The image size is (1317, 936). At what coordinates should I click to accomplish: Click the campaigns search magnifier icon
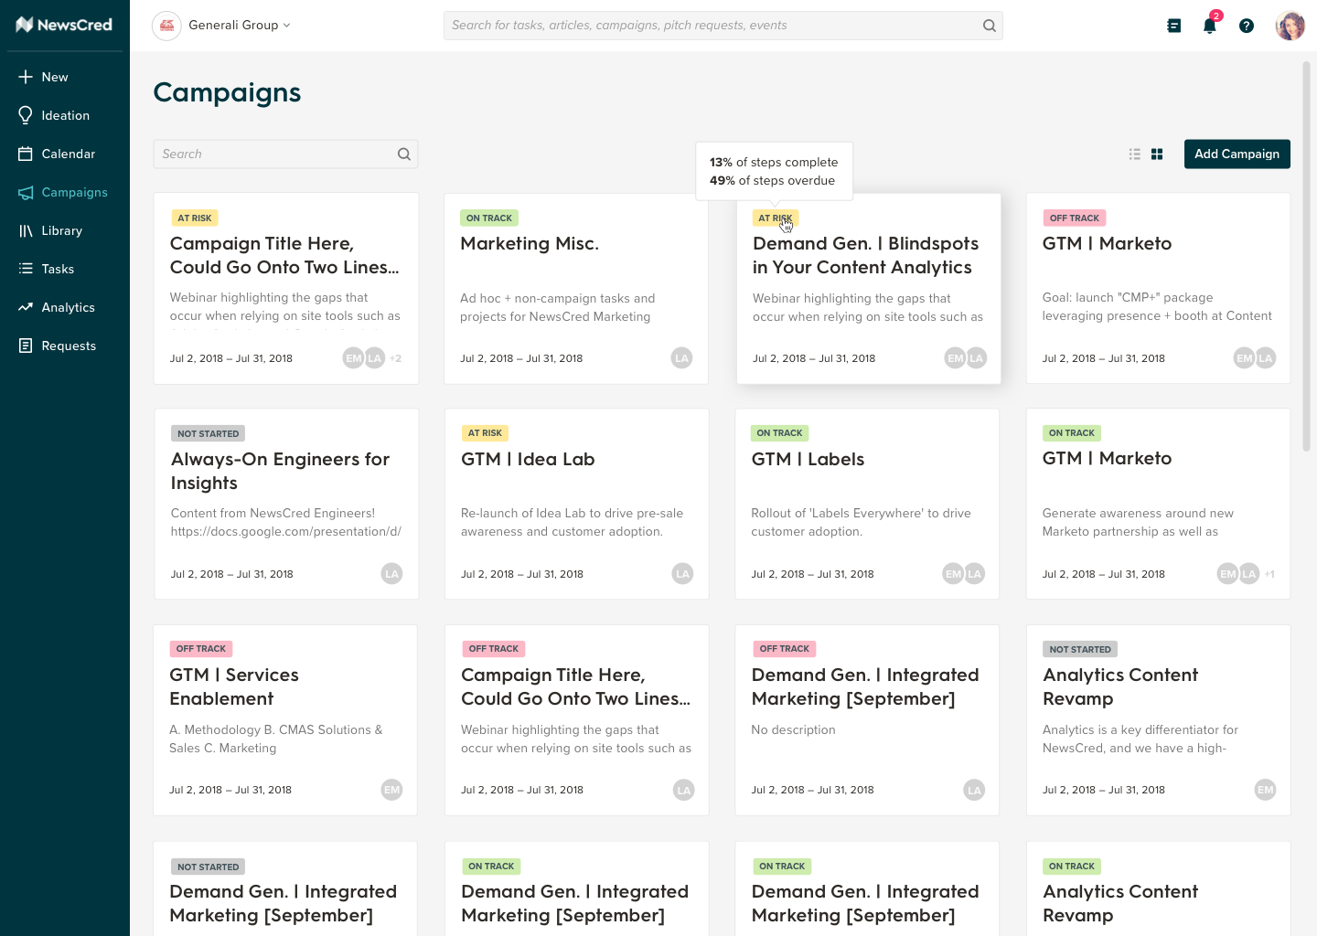[403, 154]
